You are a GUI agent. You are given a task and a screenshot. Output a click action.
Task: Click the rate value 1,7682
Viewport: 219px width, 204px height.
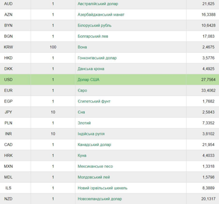pos(208,101)
